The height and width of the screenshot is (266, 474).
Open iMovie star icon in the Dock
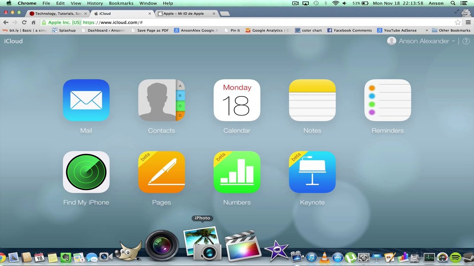pos(277,250)
